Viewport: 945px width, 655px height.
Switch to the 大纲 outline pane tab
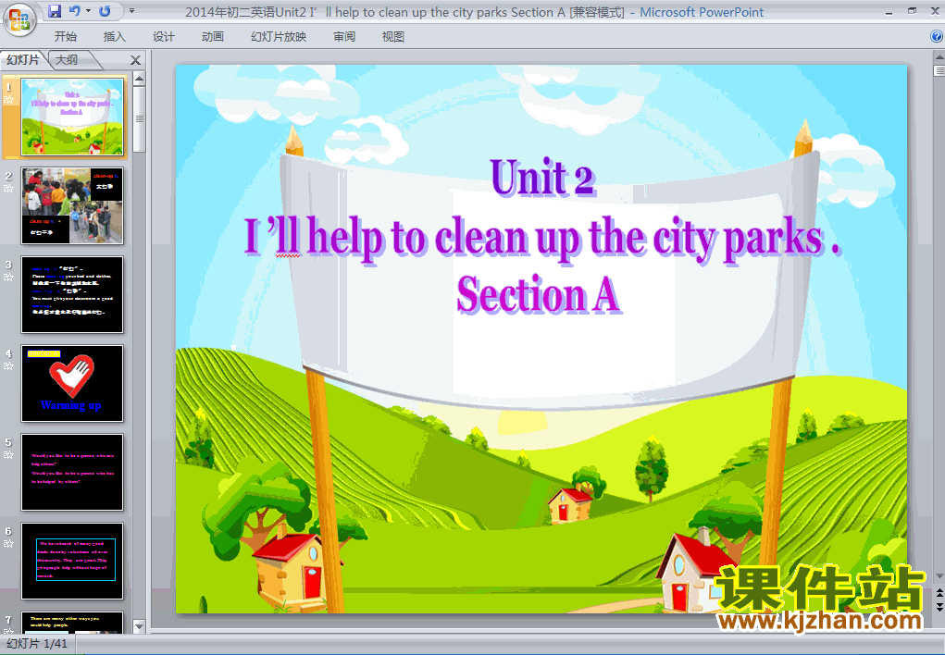(68, 59)
